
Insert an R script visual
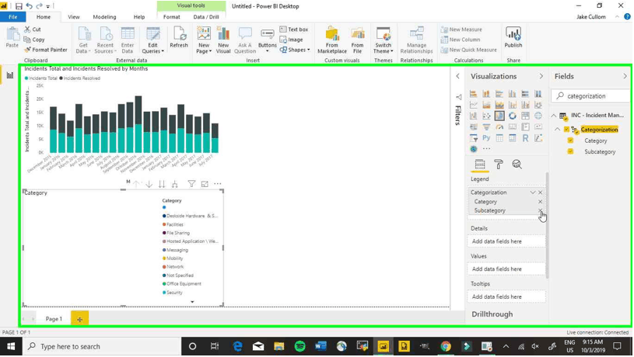pyautogui.click(x=525, y=138)
